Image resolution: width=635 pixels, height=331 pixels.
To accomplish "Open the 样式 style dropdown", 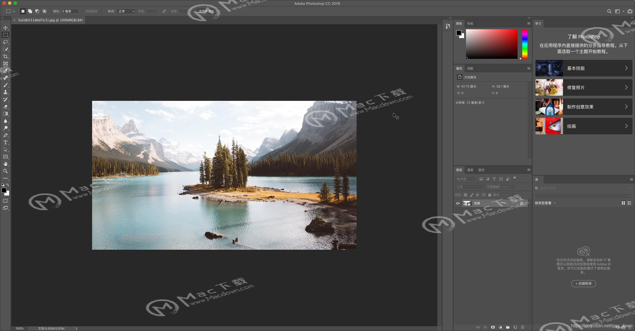I will (126, 11).
